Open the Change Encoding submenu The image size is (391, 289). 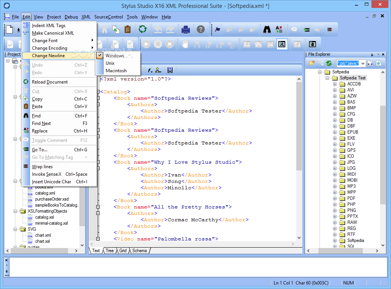click(x=59, y=48)
